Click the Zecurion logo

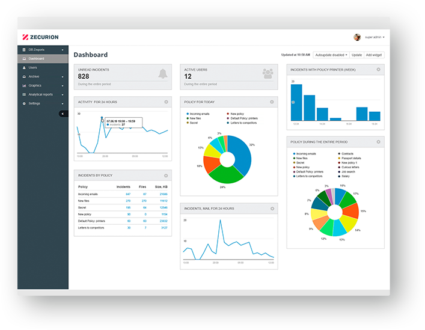[40, 37]
